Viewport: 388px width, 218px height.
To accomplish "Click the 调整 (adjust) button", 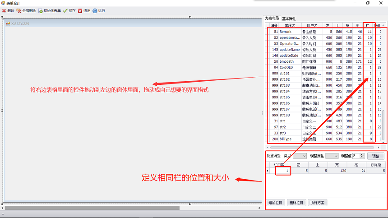I will click(x=375, y=156).
